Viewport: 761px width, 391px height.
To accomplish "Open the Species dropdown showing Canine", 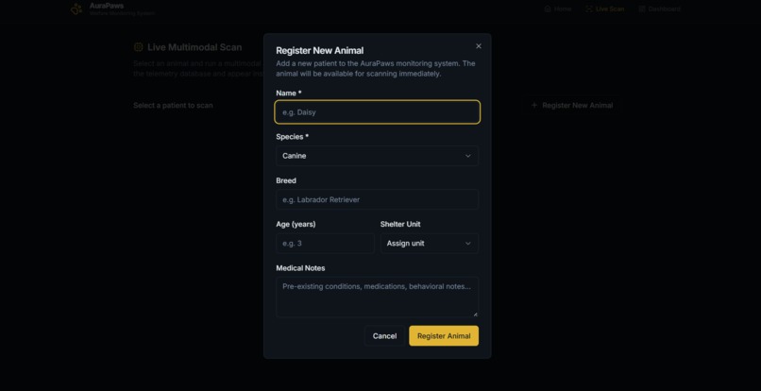I will 377,156.
